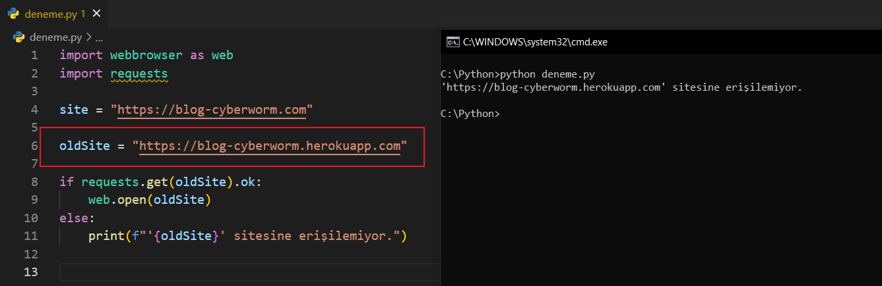Click the Python icon in the breadcrumb bar
This screenshot has height=286, width=882.
coord(19,37)
